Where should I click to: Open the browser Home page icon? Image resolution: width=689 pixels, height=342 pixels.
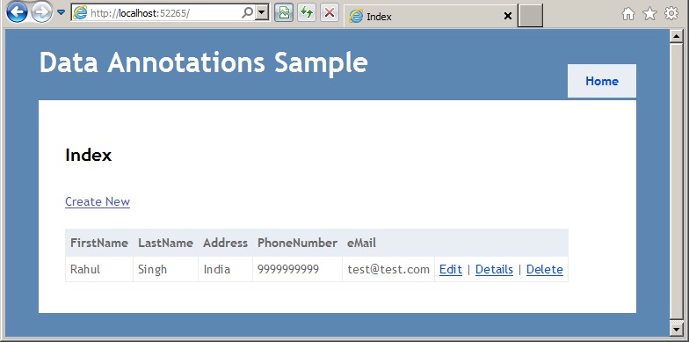click(628, 14)
